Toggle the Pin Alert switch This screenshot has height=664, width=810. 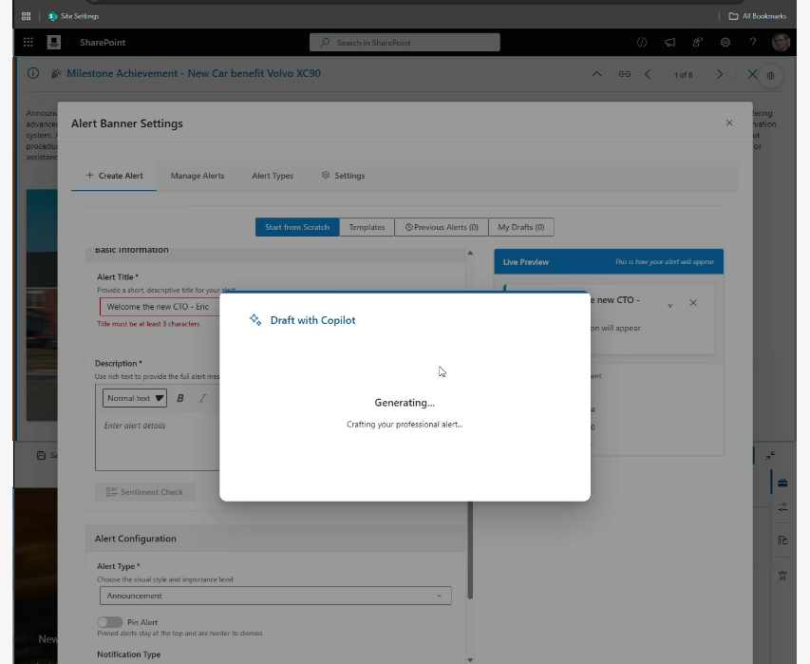pyautogui.click(x=109, y=622)
